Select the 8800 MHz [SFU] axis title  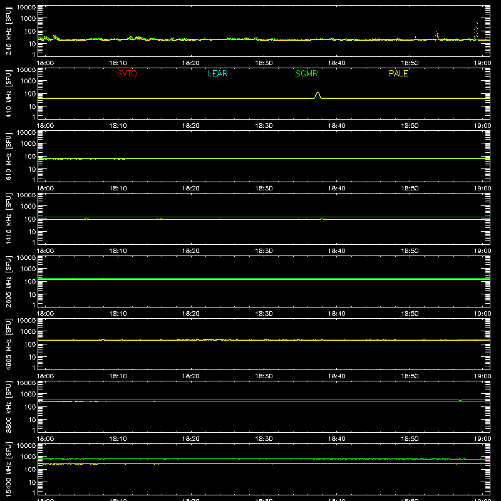tap(9, 406)
